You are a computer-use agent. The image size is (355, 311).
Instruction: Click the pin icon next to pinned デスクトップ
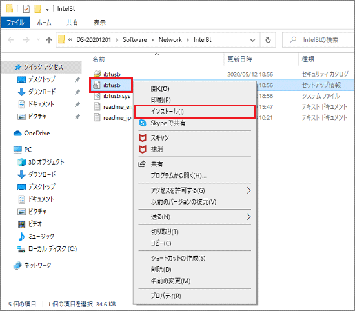click(77, 79)
